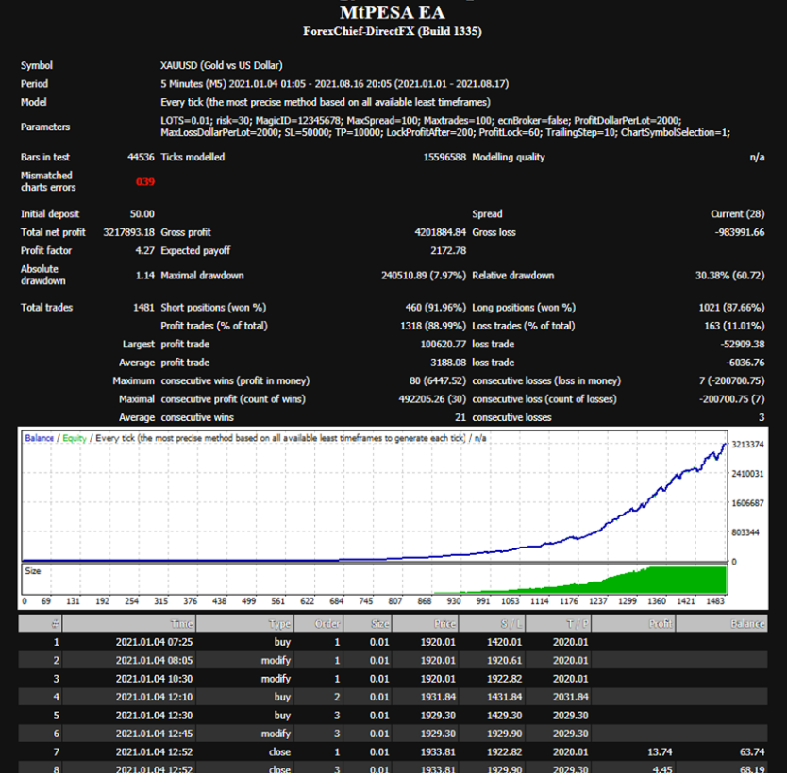Click the Balance legend label in chart
Image resolution: width=787 pixels, height=776 pixels.
tap(40, 439)
